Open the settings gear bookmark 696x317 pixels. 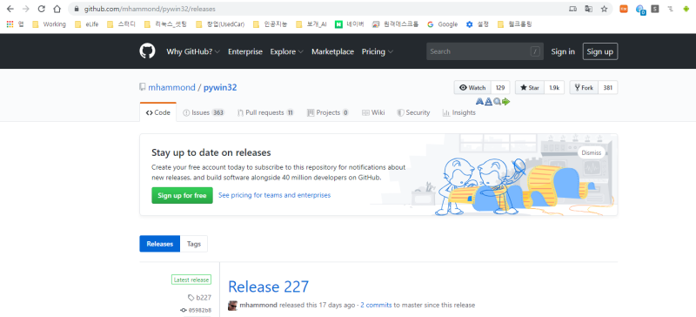(477, 24)
